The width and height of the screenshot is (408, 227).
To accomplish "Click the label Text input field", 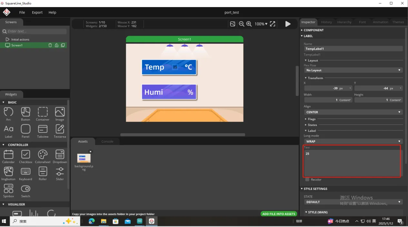I will pyautogui.click(x=352, y=163).
